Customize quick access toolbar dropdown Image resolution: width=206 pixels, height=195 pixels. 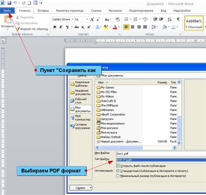pyautogui.click(x=41, y=3)
